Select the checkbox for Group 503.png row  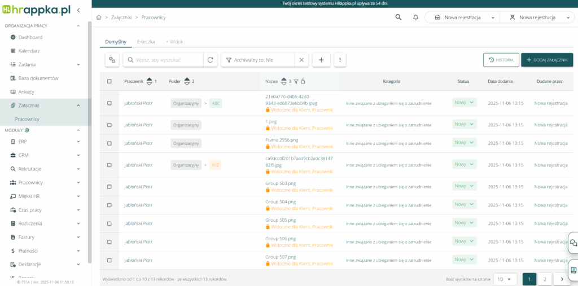(110, 187)
